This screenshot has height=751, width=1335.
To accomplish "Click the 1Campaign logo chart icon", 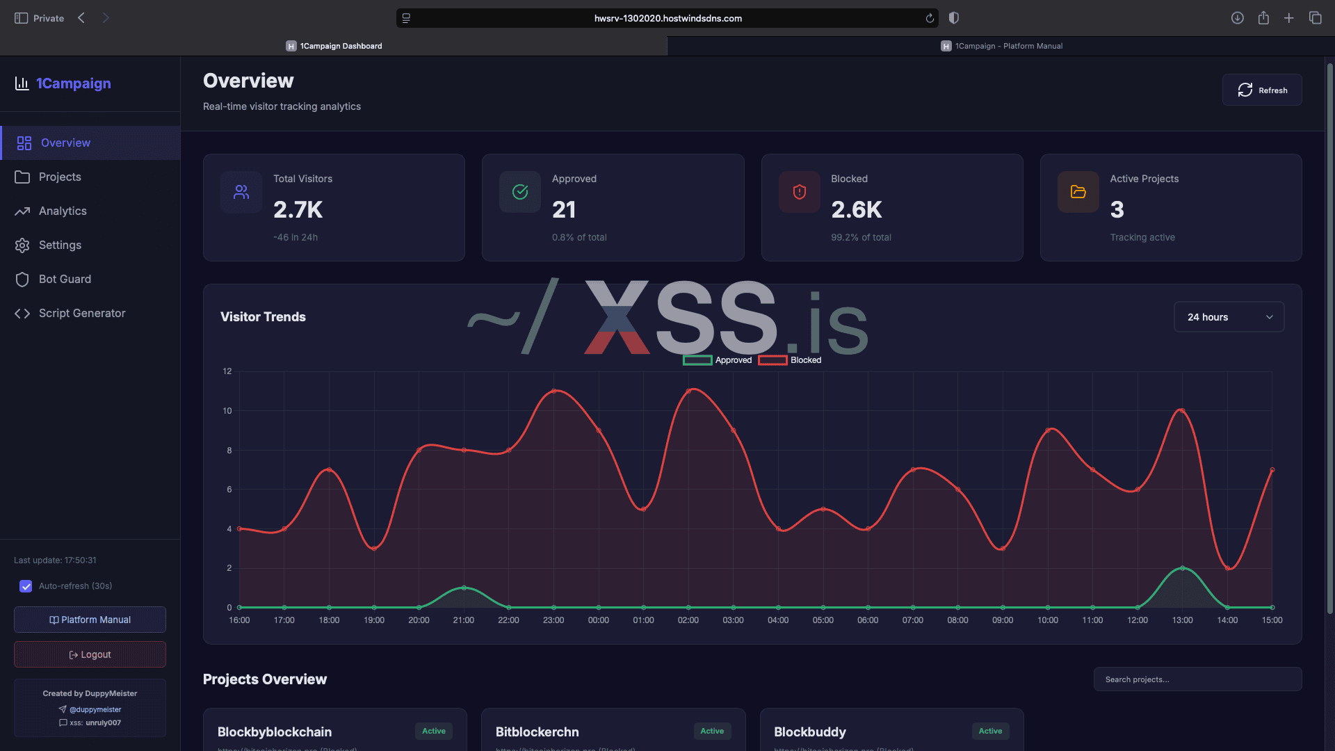I will (x=22, y=83).
